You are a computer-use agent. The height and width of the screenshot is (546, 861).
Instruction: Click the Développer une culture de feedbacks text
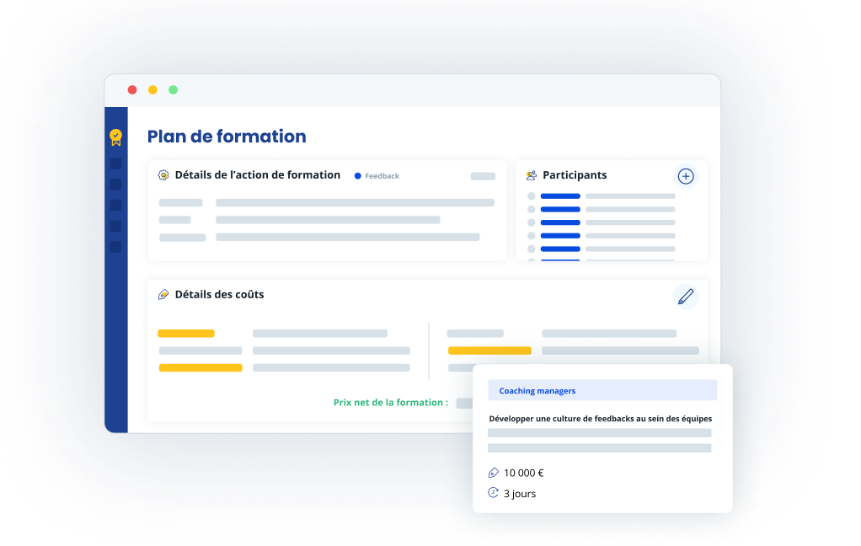600,419
